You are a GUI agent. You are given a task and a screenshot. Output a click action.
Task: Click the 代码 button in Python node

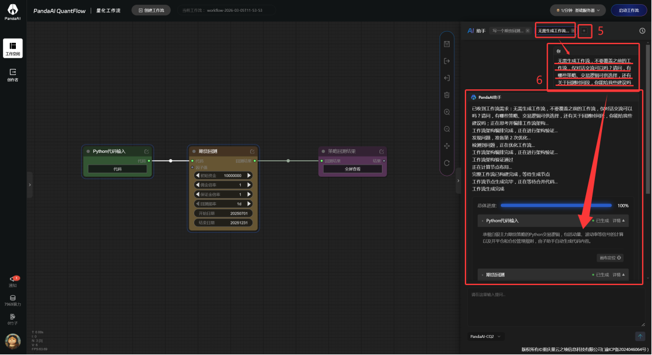[x=117, y=169]
